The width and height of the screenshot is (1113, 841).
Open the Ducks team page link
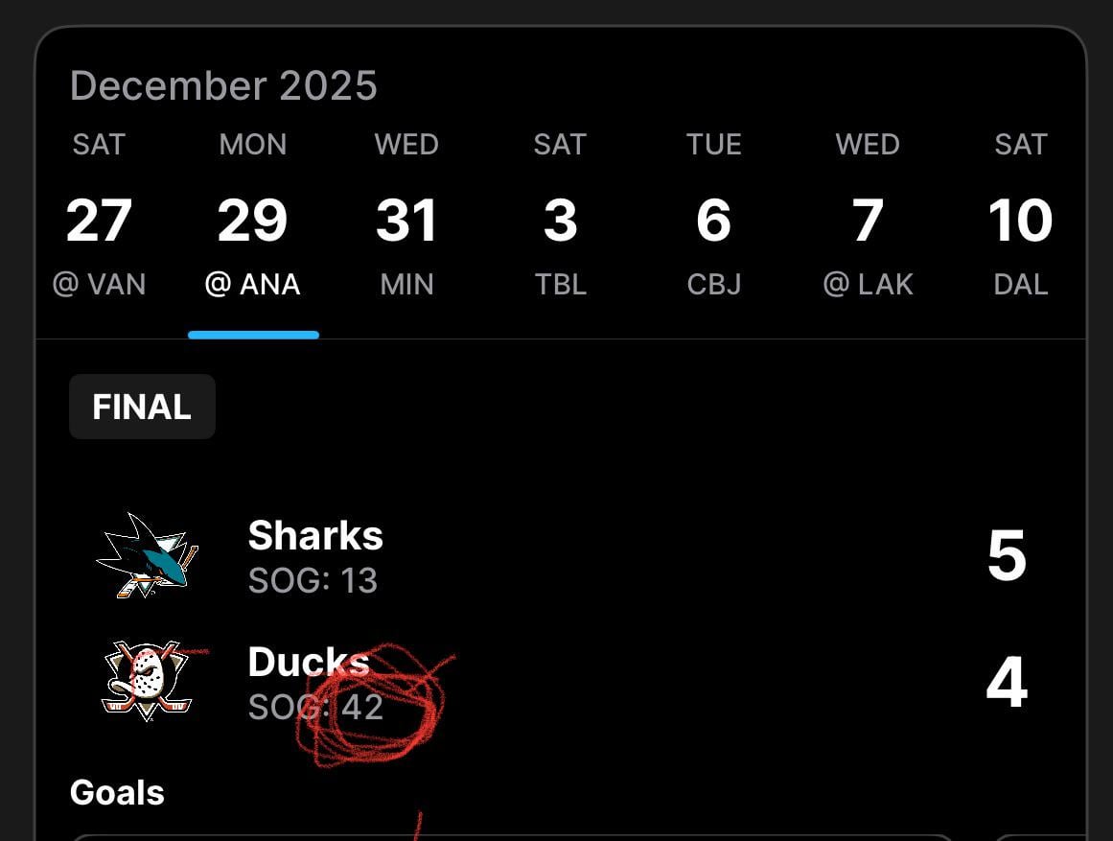[308, 662]
